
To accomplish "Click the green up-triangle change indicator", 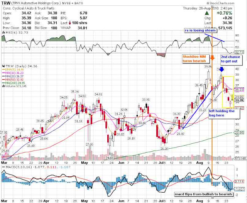I will coord(207,13).
